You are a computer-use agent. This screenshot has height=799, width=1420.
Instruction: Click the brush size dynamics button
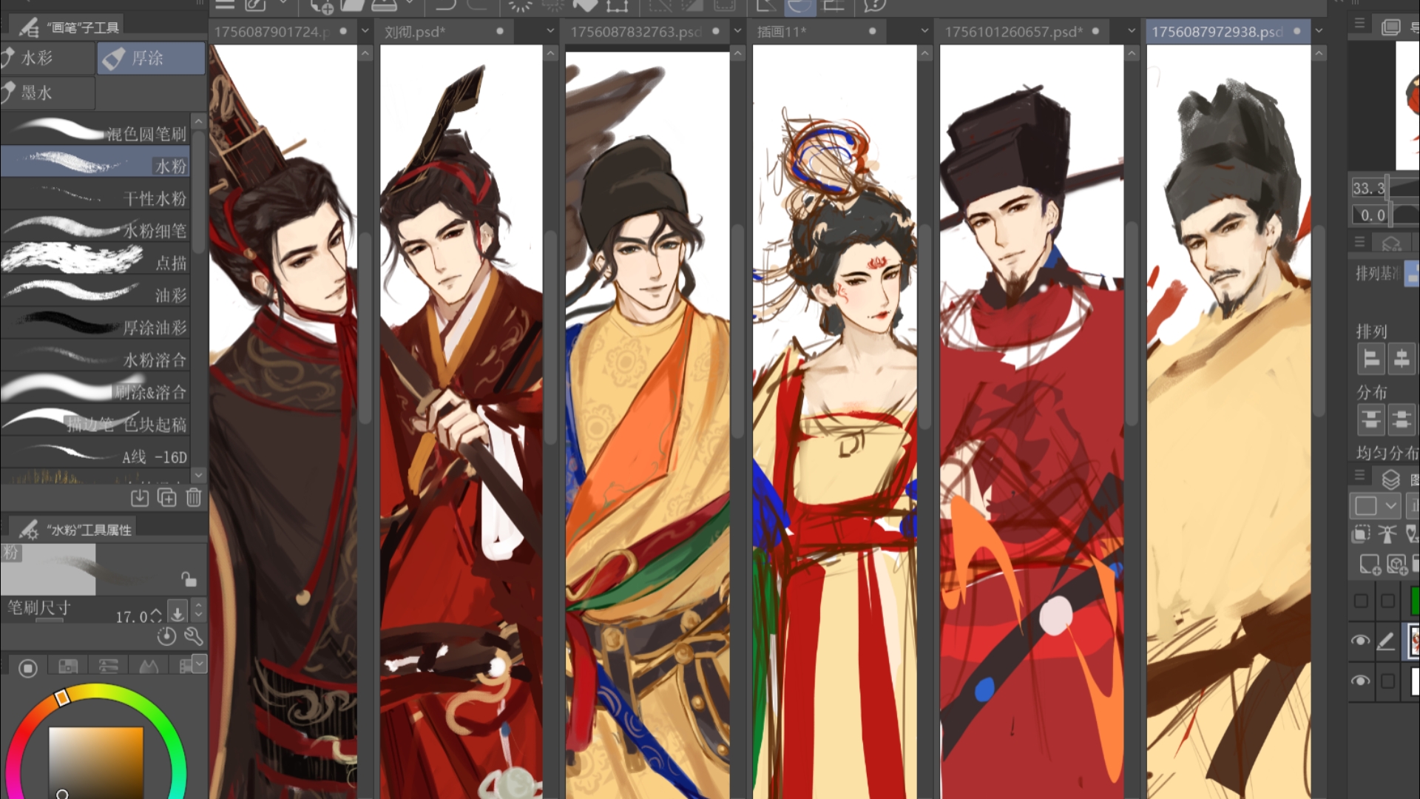(x=177, y=613)
